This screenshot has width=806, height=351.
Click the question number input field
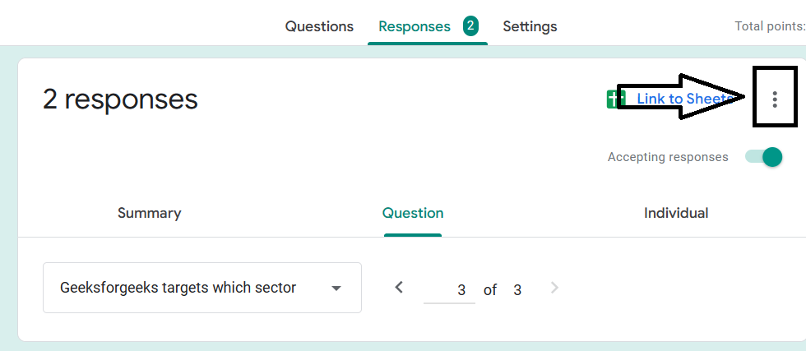[x=449, y=289]
